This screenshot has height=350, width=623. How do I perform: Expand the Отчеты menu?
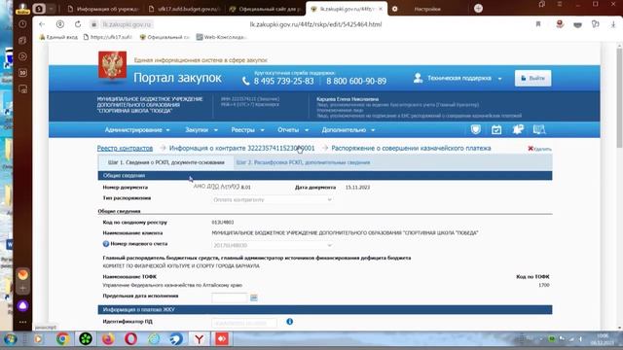(293, 129)
